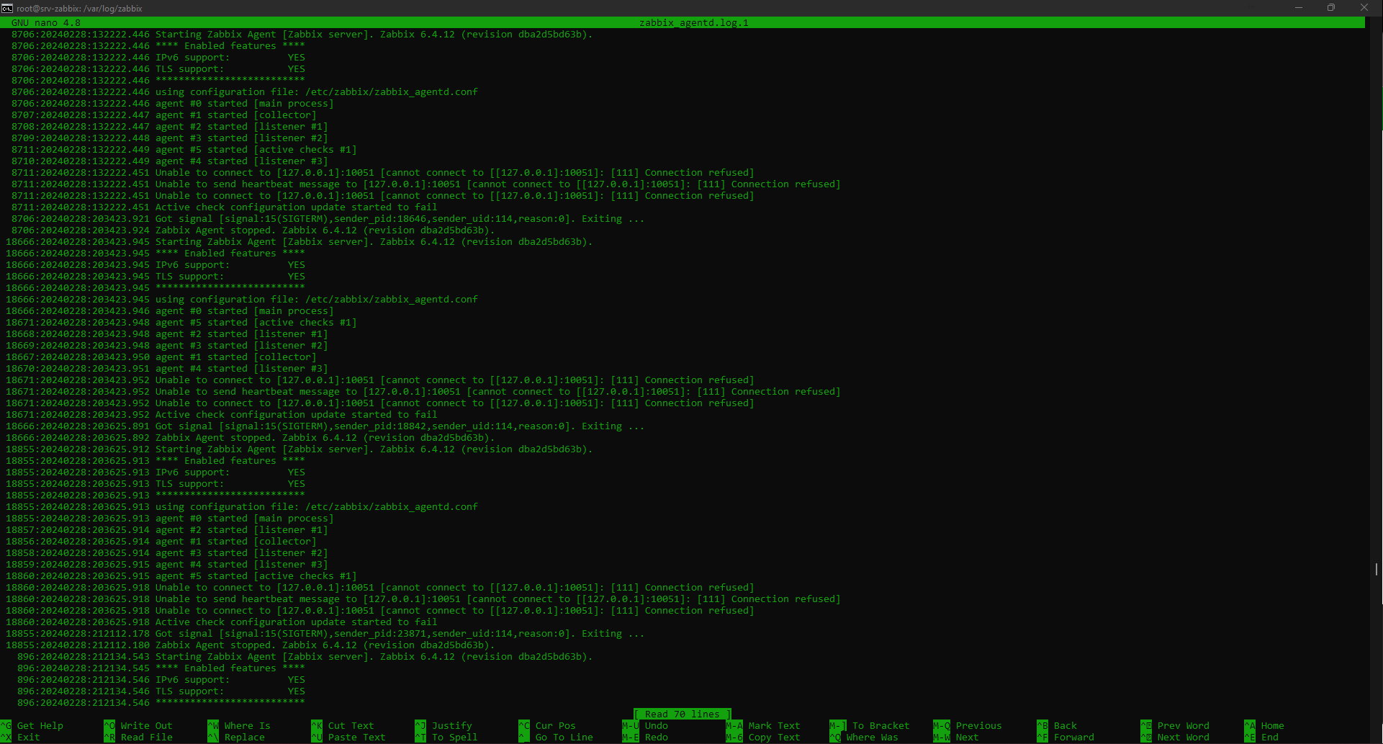Click the 'Justify' shortcut label
The height and width of the screenshot is (744, 1383).
[x=452, y=726]
